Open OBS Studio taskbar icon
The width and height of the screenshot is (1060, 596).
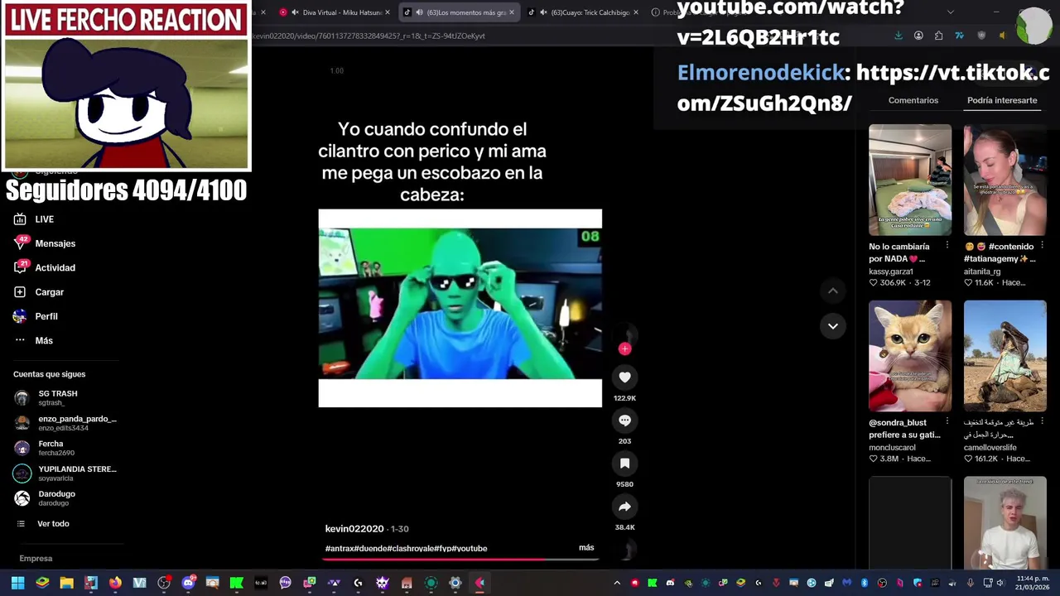[164, 583]
